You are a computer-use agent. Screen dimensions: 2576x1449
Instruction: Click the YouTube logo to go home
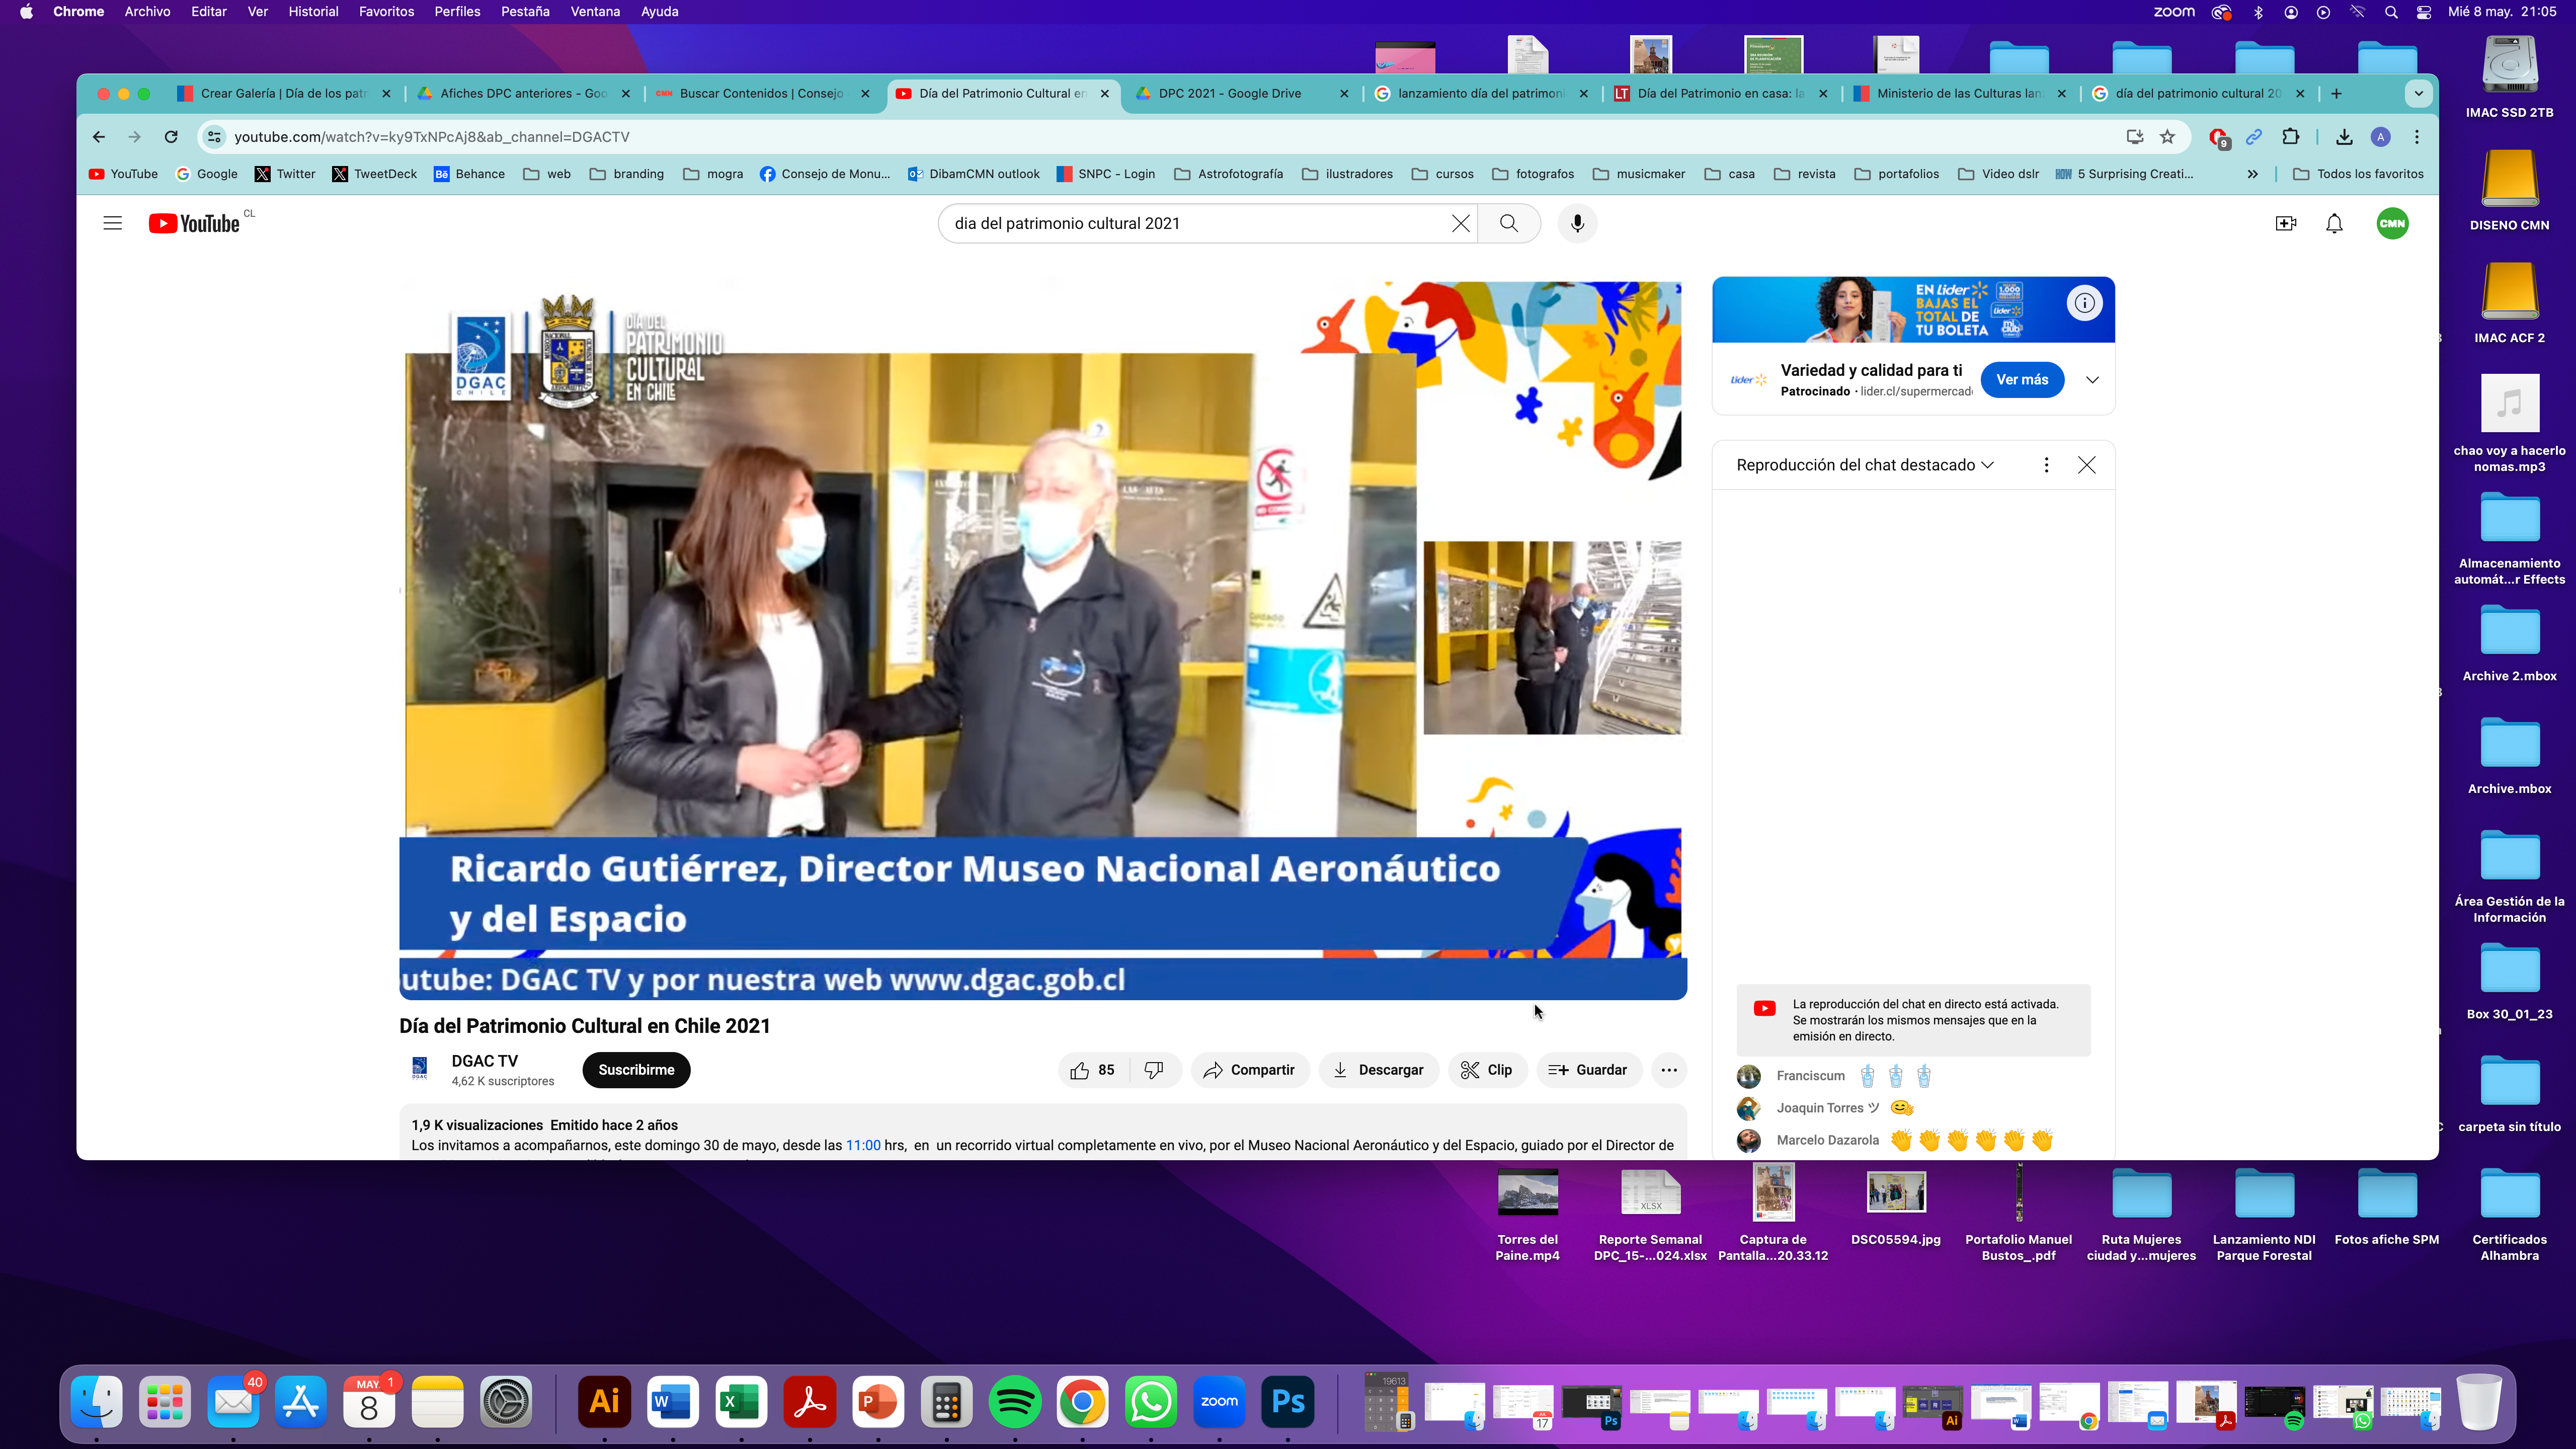[194, 223]
